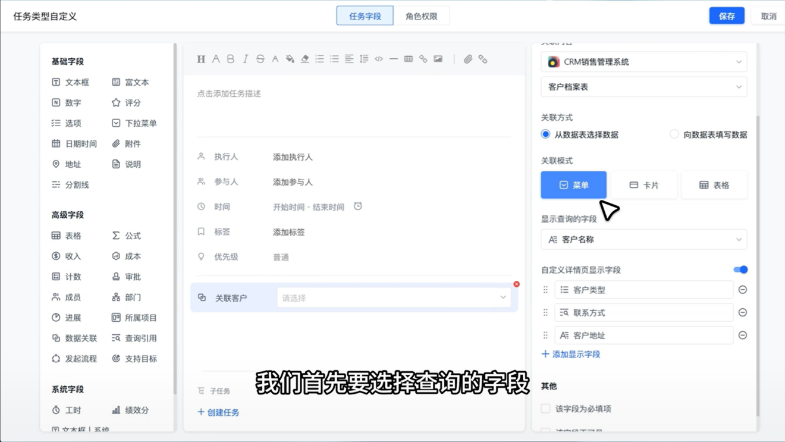Add the 评分 rating field
The height and width of the screenshot is (442, 785).
[x=126, y=103]
